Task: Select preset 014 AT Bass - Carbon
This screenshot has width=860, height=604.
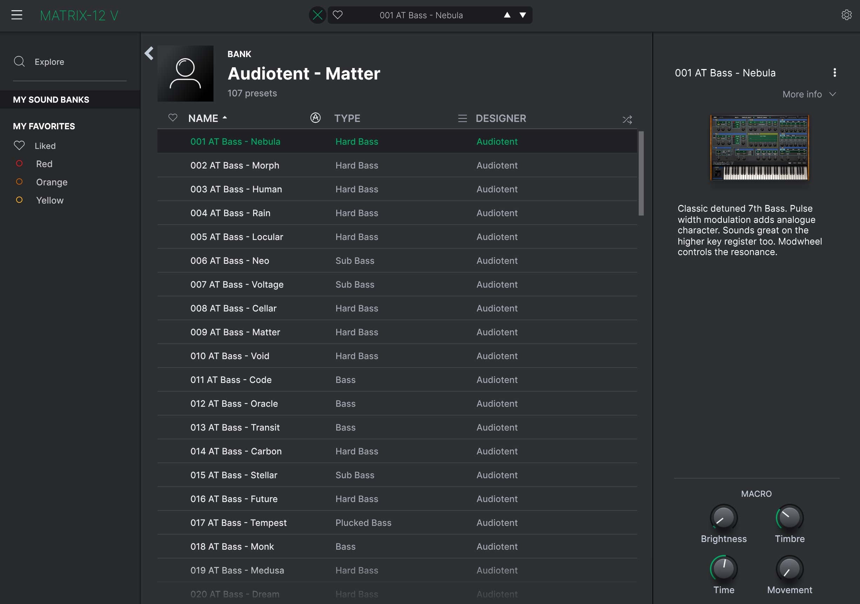Action: tap(397, 451)
